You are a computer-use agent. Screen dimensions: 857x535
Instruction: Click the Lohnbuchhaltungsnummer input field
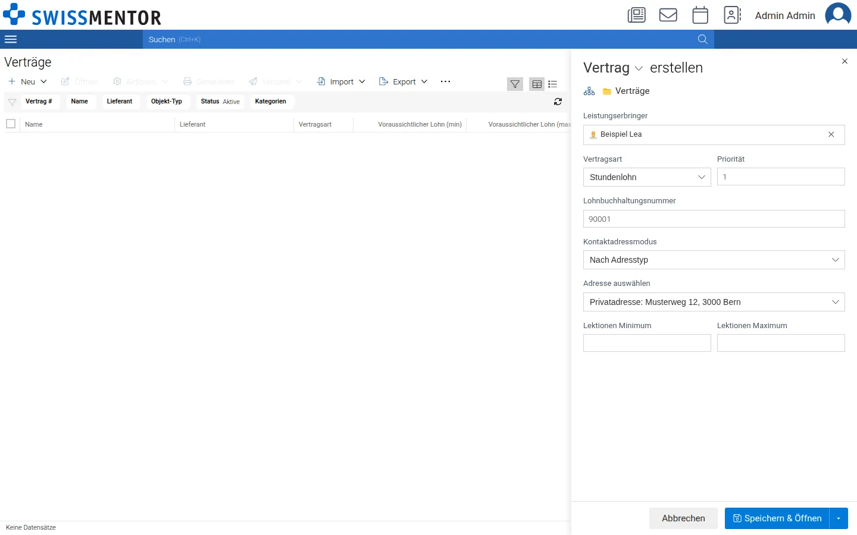click(714, 219)
